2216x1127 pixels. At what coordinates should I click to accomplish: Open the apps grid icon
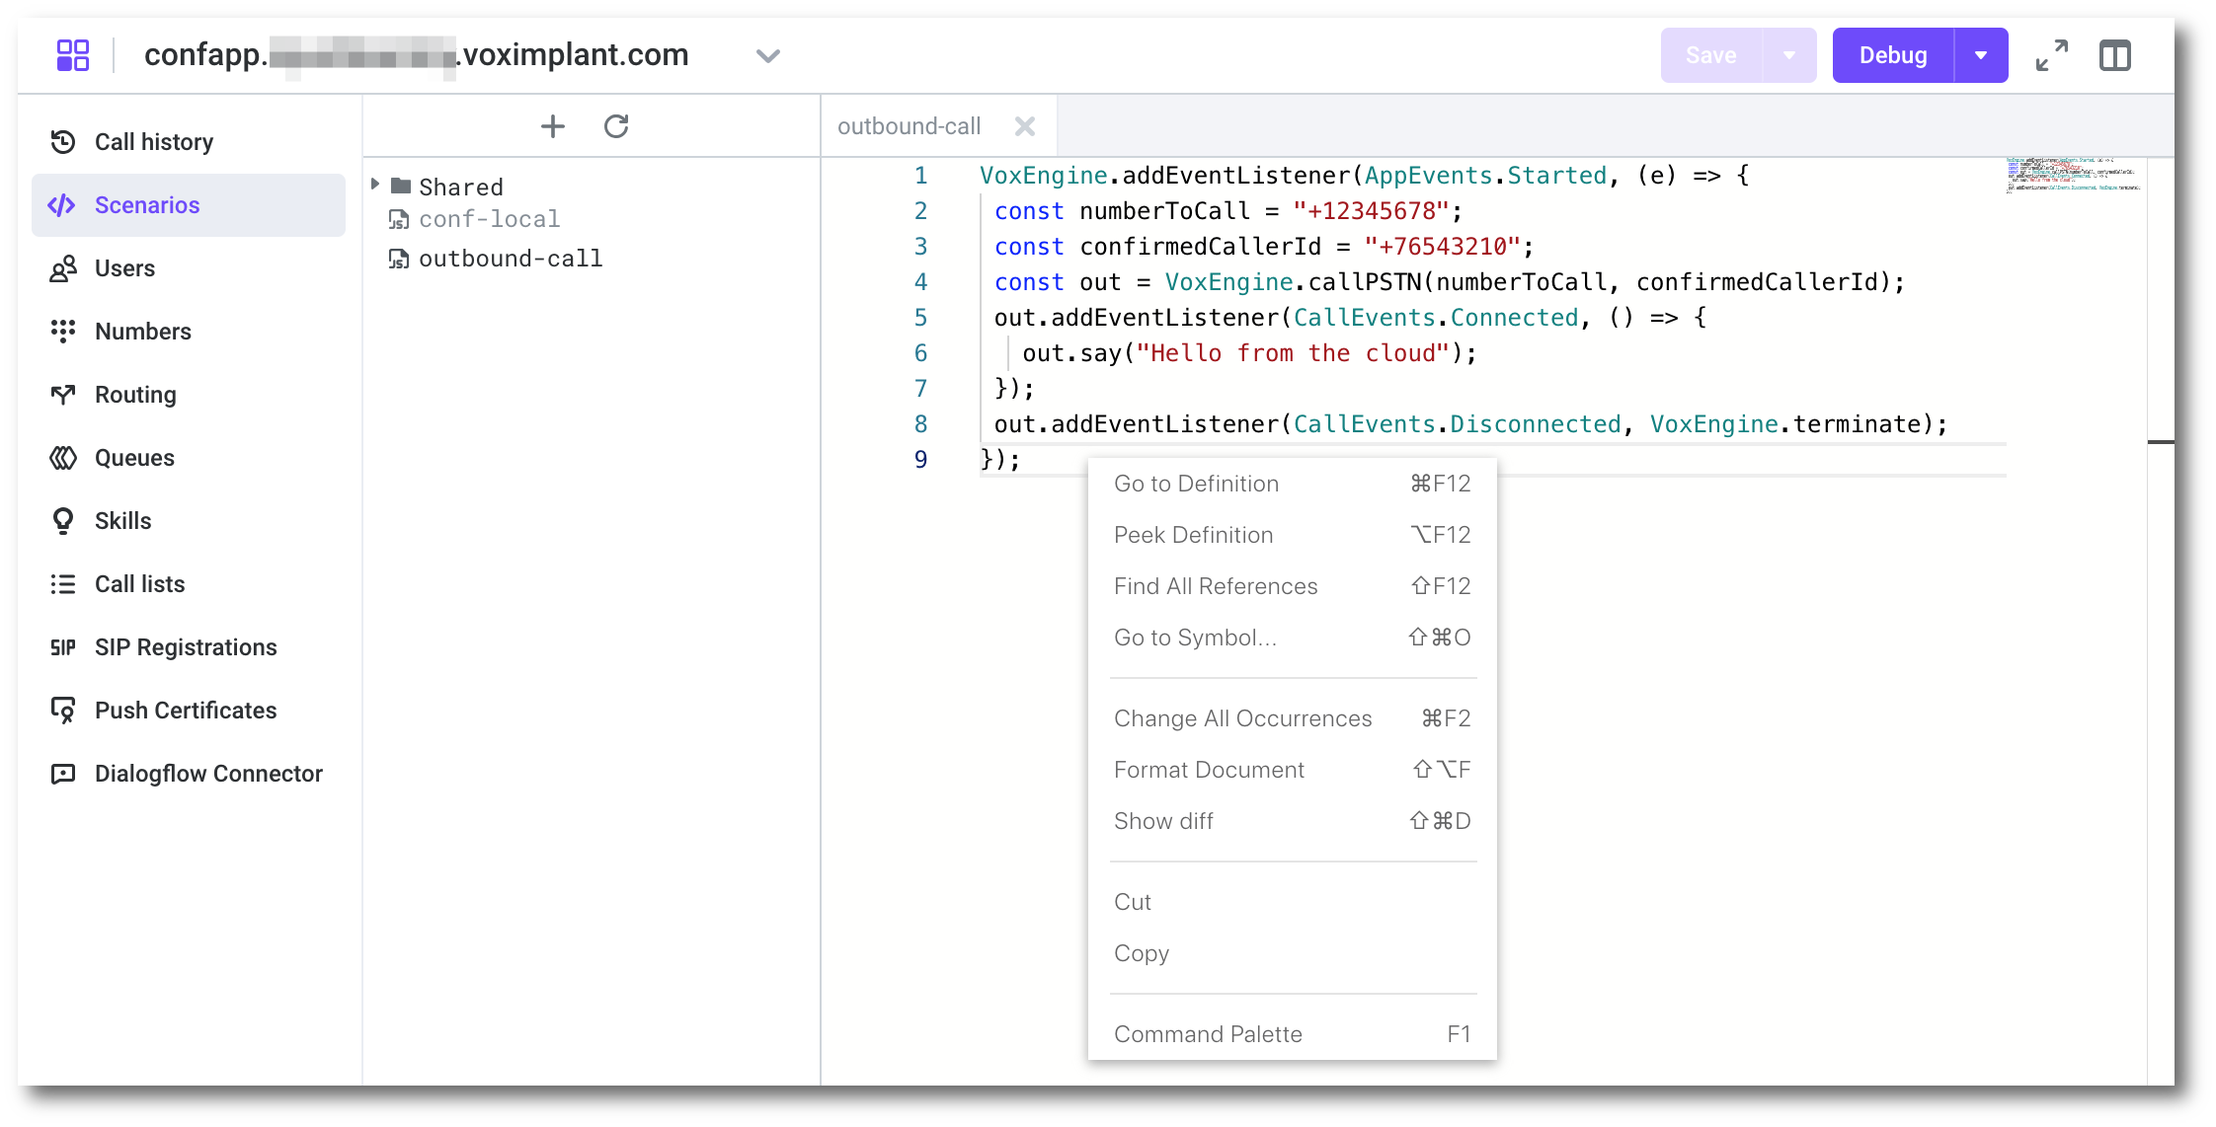click(x=72, y=55)
